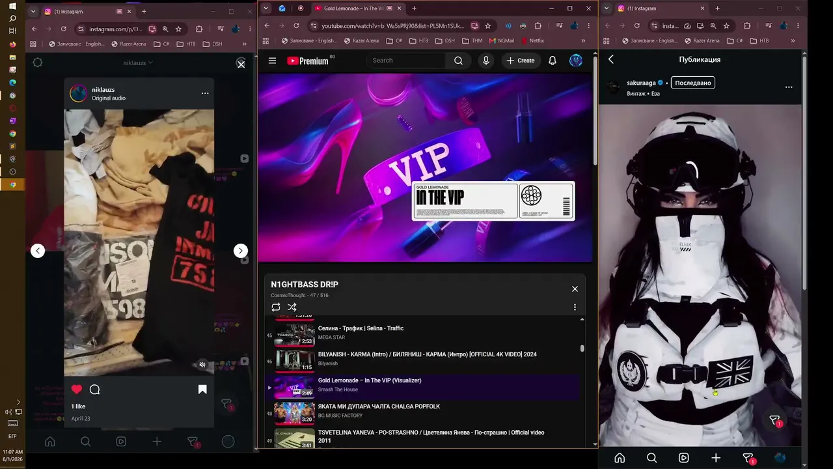Click the April 23 post date
833x469 pixels.
(x=81, y=419)
